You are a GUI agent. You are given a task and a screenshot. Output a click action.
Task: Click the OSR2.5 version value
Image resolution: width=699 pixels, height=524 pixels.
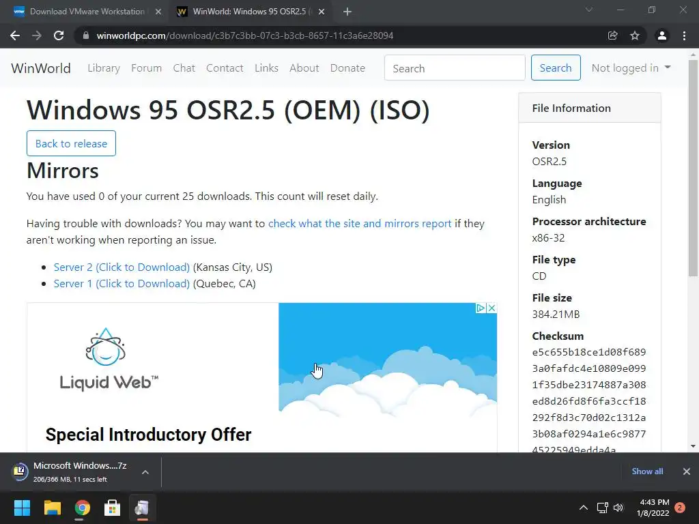click(x=550, y=161)
